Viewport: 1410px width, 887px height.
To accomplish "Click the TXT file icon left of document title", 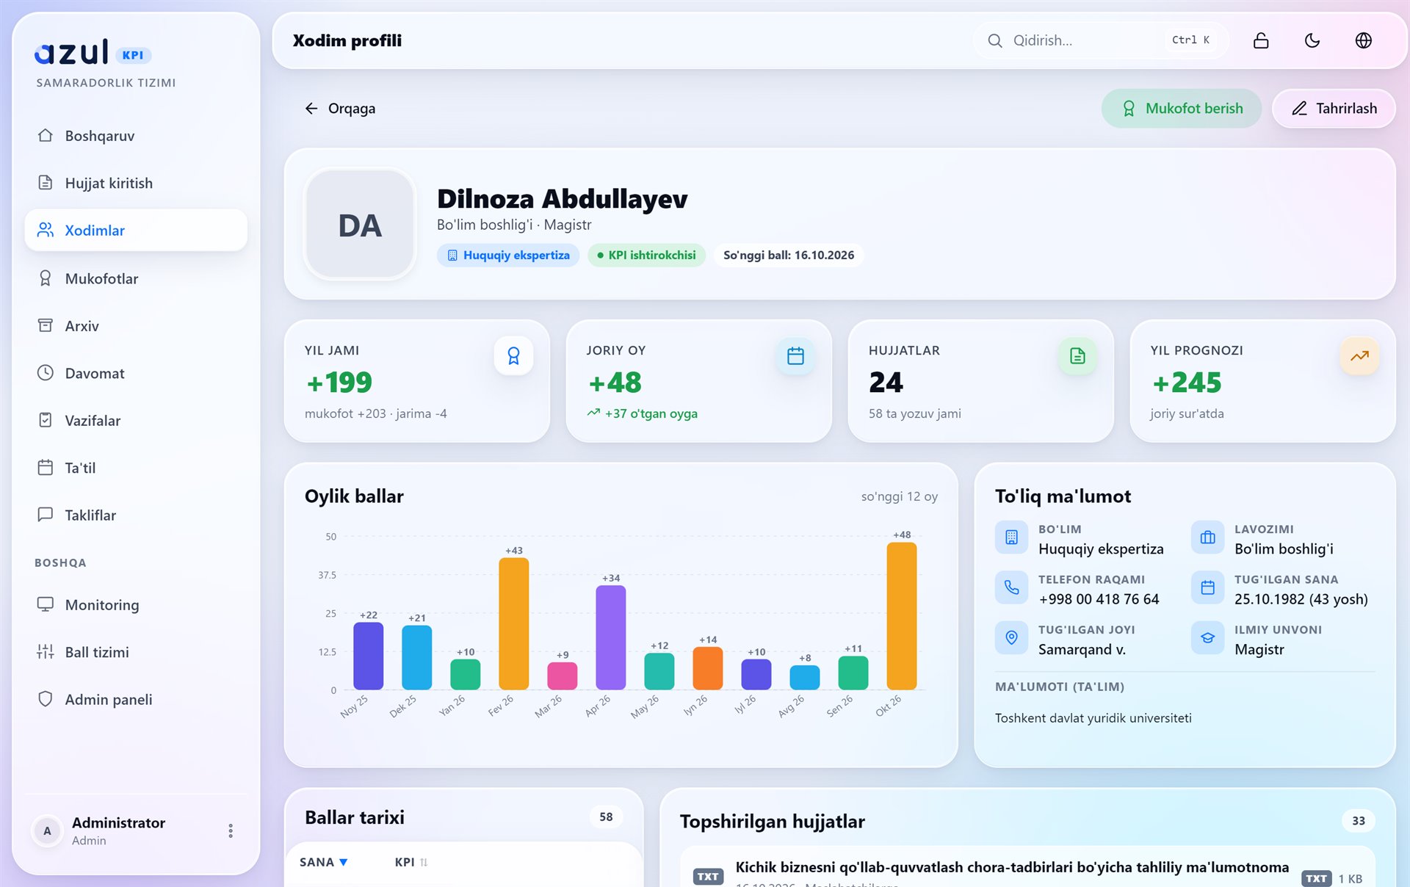I will tap(708, 877).
